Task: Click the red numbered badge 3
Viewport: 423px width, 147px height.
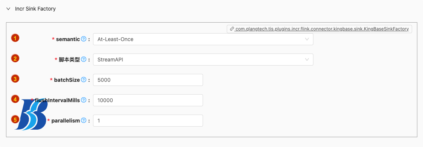Action: point(15,79)
